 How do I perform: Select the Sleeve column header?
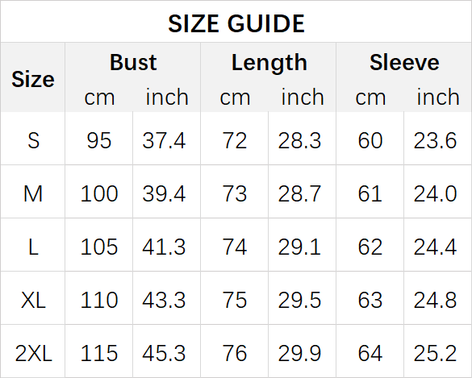pyautogui.click(x=404, y=63)
